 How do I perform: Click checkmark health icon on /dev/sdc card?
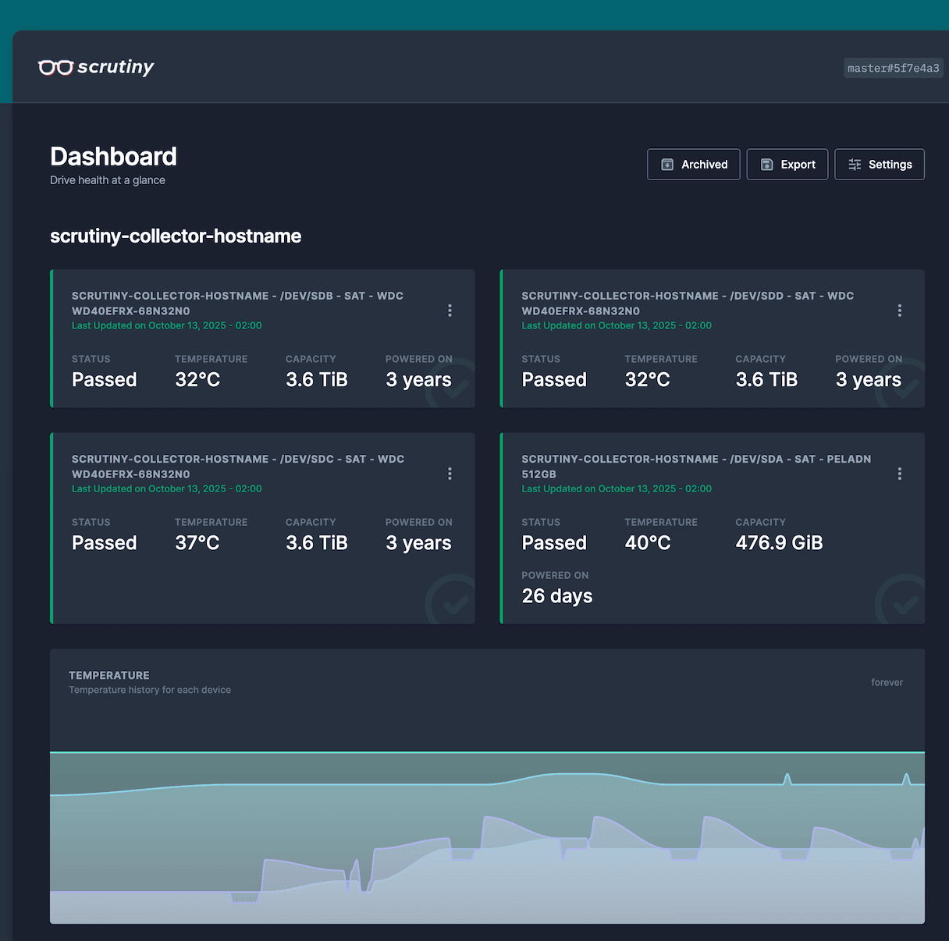(x=452, y=602)
